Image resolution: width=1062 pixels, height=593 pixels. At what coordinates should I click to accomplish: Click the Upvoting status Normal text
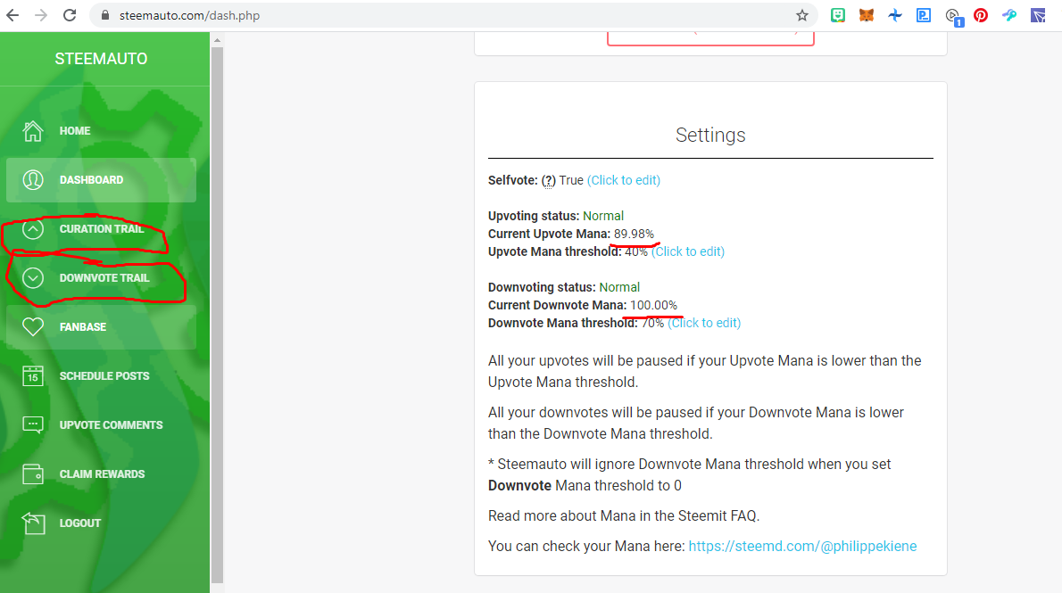602,216
